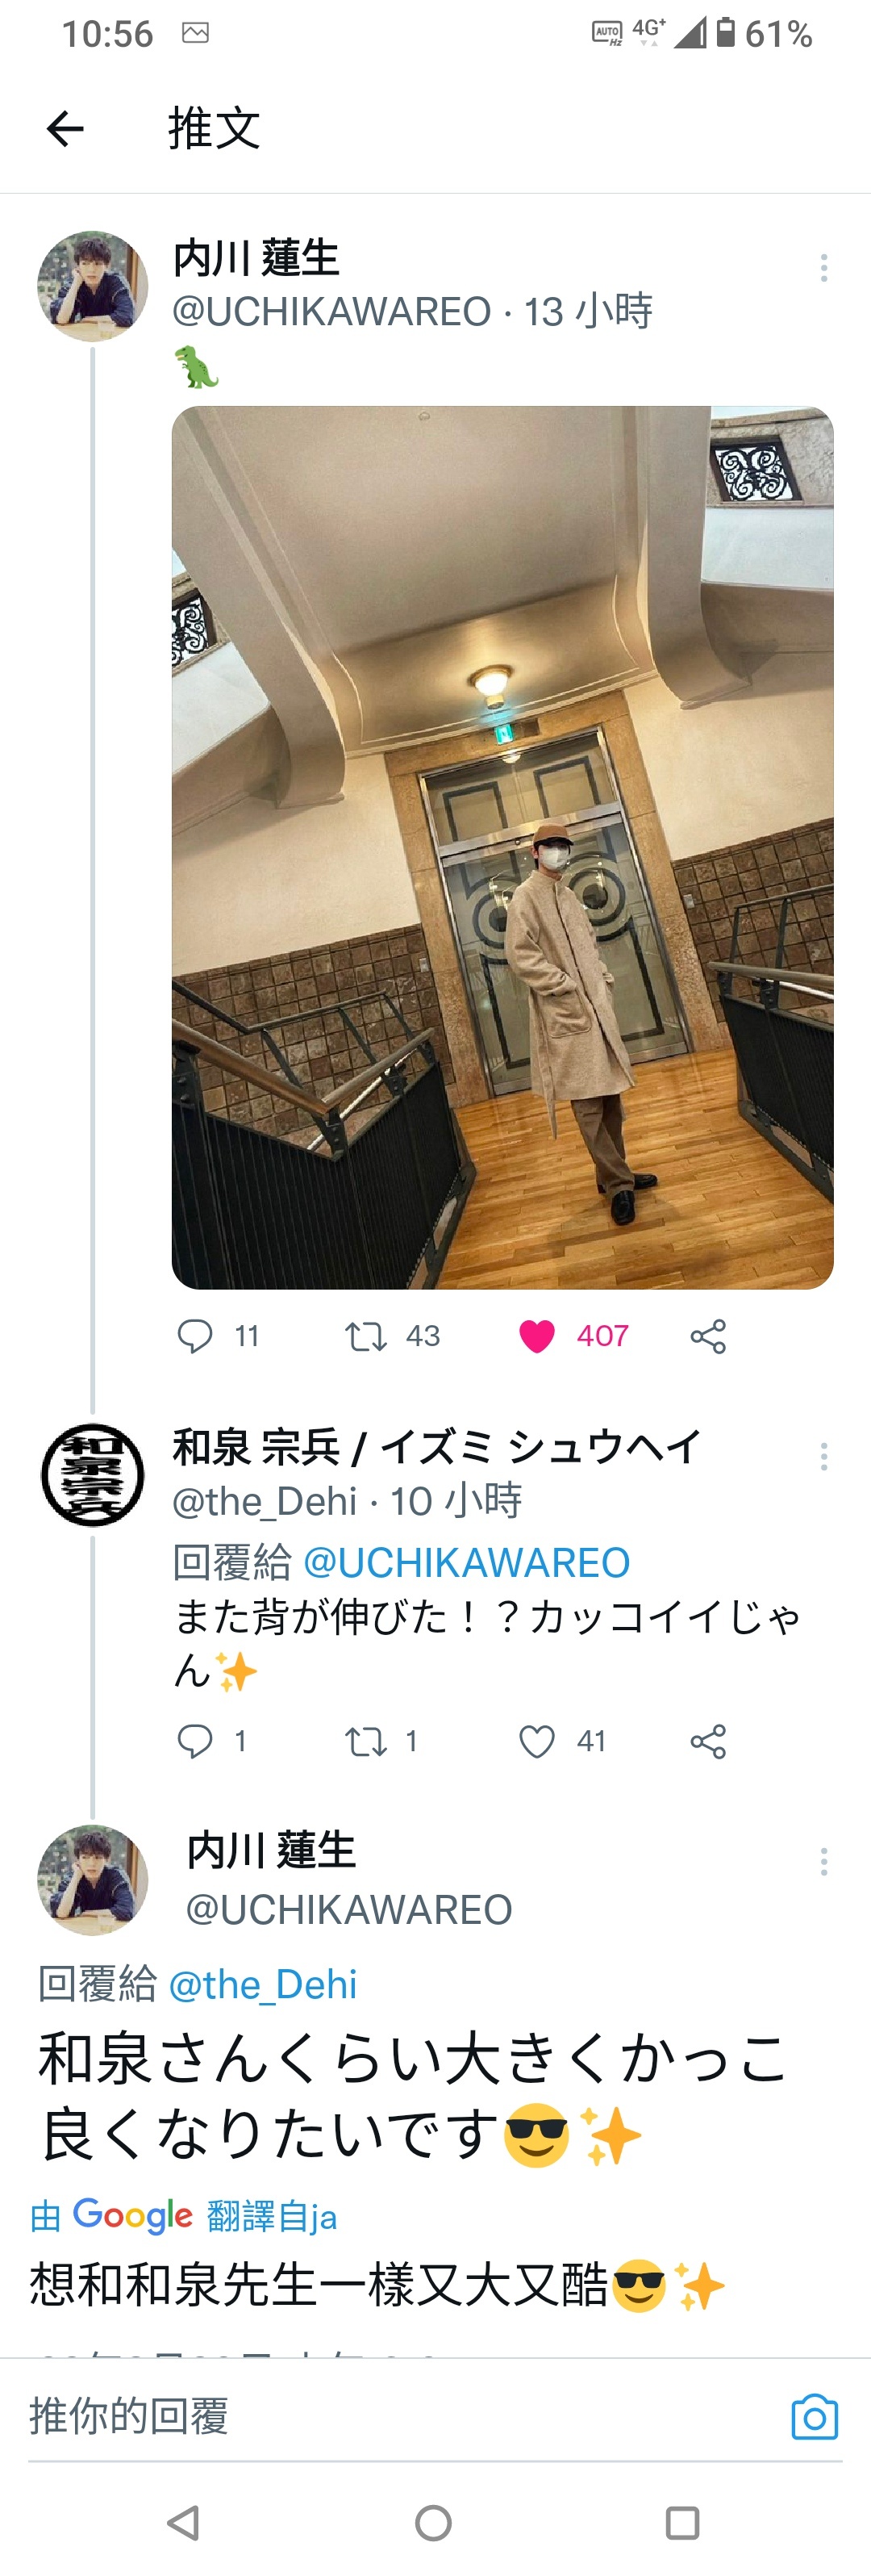The image size is (871, 2576).
Task: Share 和泉宗兵's reply
Action: [708, 1741]
